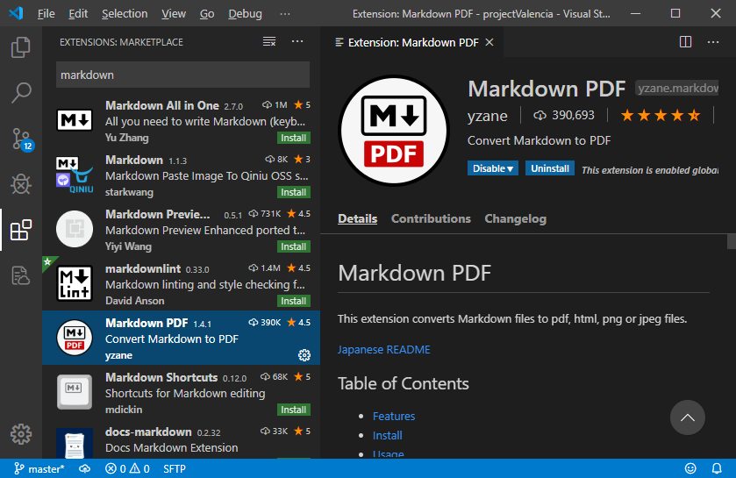The height and width of the screenshot is (478, 736).
Task: Click the Markdown PDF large logo
Action: [393, 131]
